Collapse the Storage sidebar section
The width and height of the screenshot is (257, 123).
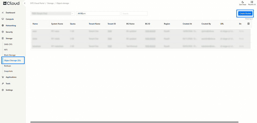click(9, 38)
